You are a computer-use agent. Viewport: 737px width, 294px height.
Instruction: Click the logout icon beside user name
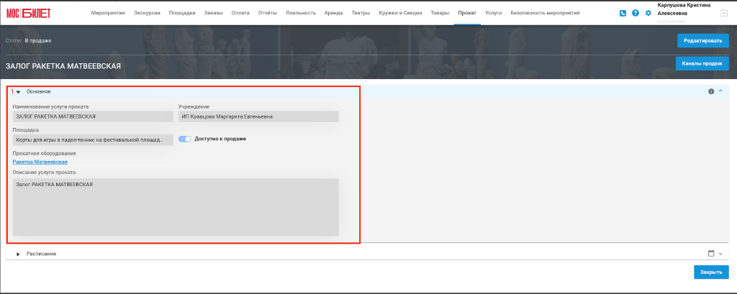click(723, 14)
